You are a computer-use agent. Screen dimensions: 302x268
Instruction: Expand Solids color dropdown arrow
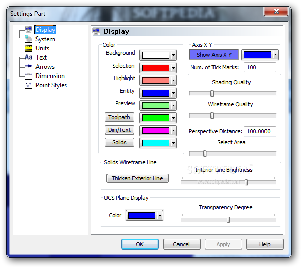click(x=173, y=143)
